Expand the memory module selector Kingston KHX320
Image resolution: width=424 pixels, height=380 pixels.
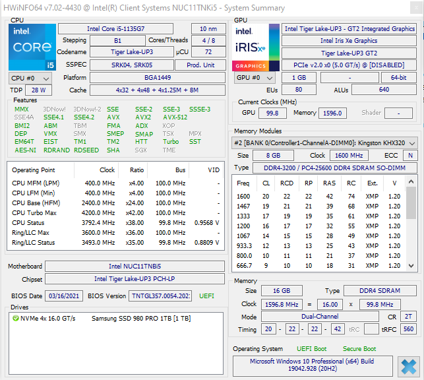point(324,142)
